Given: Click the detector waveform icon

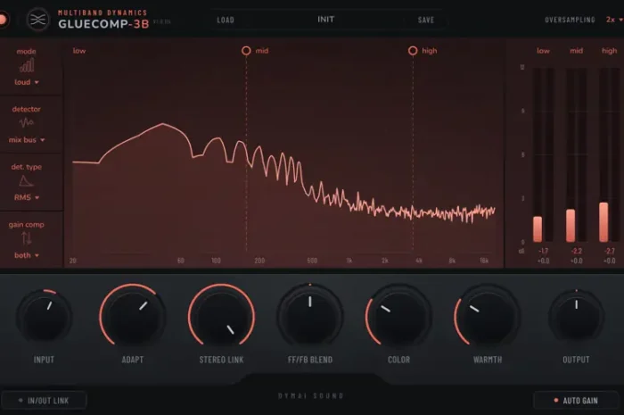Looking at the screenshot, I should pyautogui.click(x=26, y=122).
